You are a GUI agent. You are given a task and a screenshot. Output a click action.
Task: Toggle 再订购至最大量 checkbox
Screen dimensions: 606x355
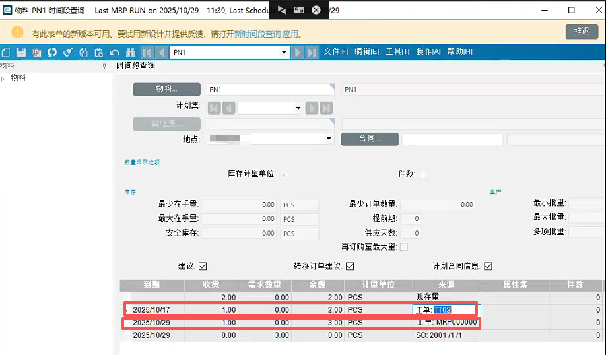coord(404,247)
